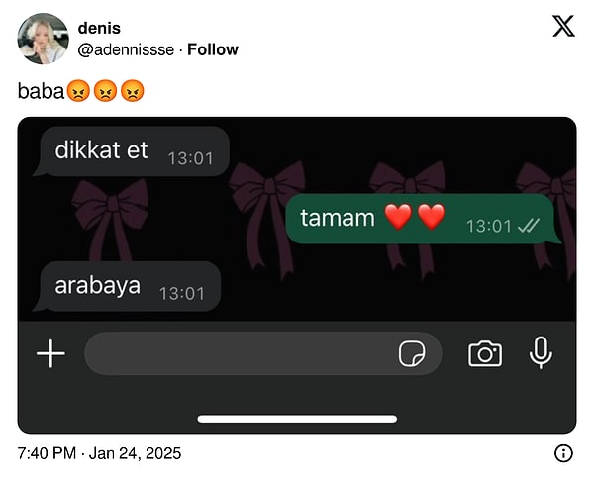Click the X logo icon
Image resolution: width=594 pixels, height=483 pixels.
point(563,26)
